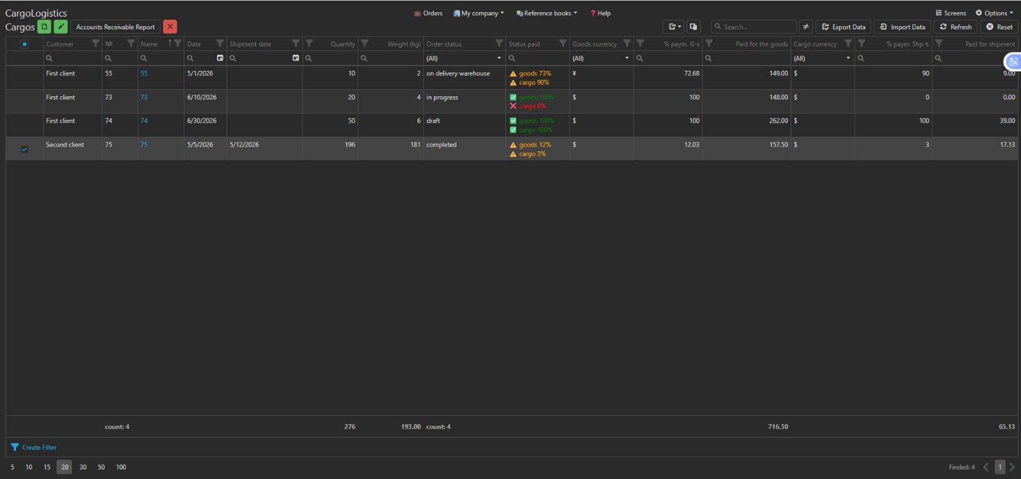The image size is (1021, 479).
Task: Click filter icon in Date column header
Action: click(220, 43)
